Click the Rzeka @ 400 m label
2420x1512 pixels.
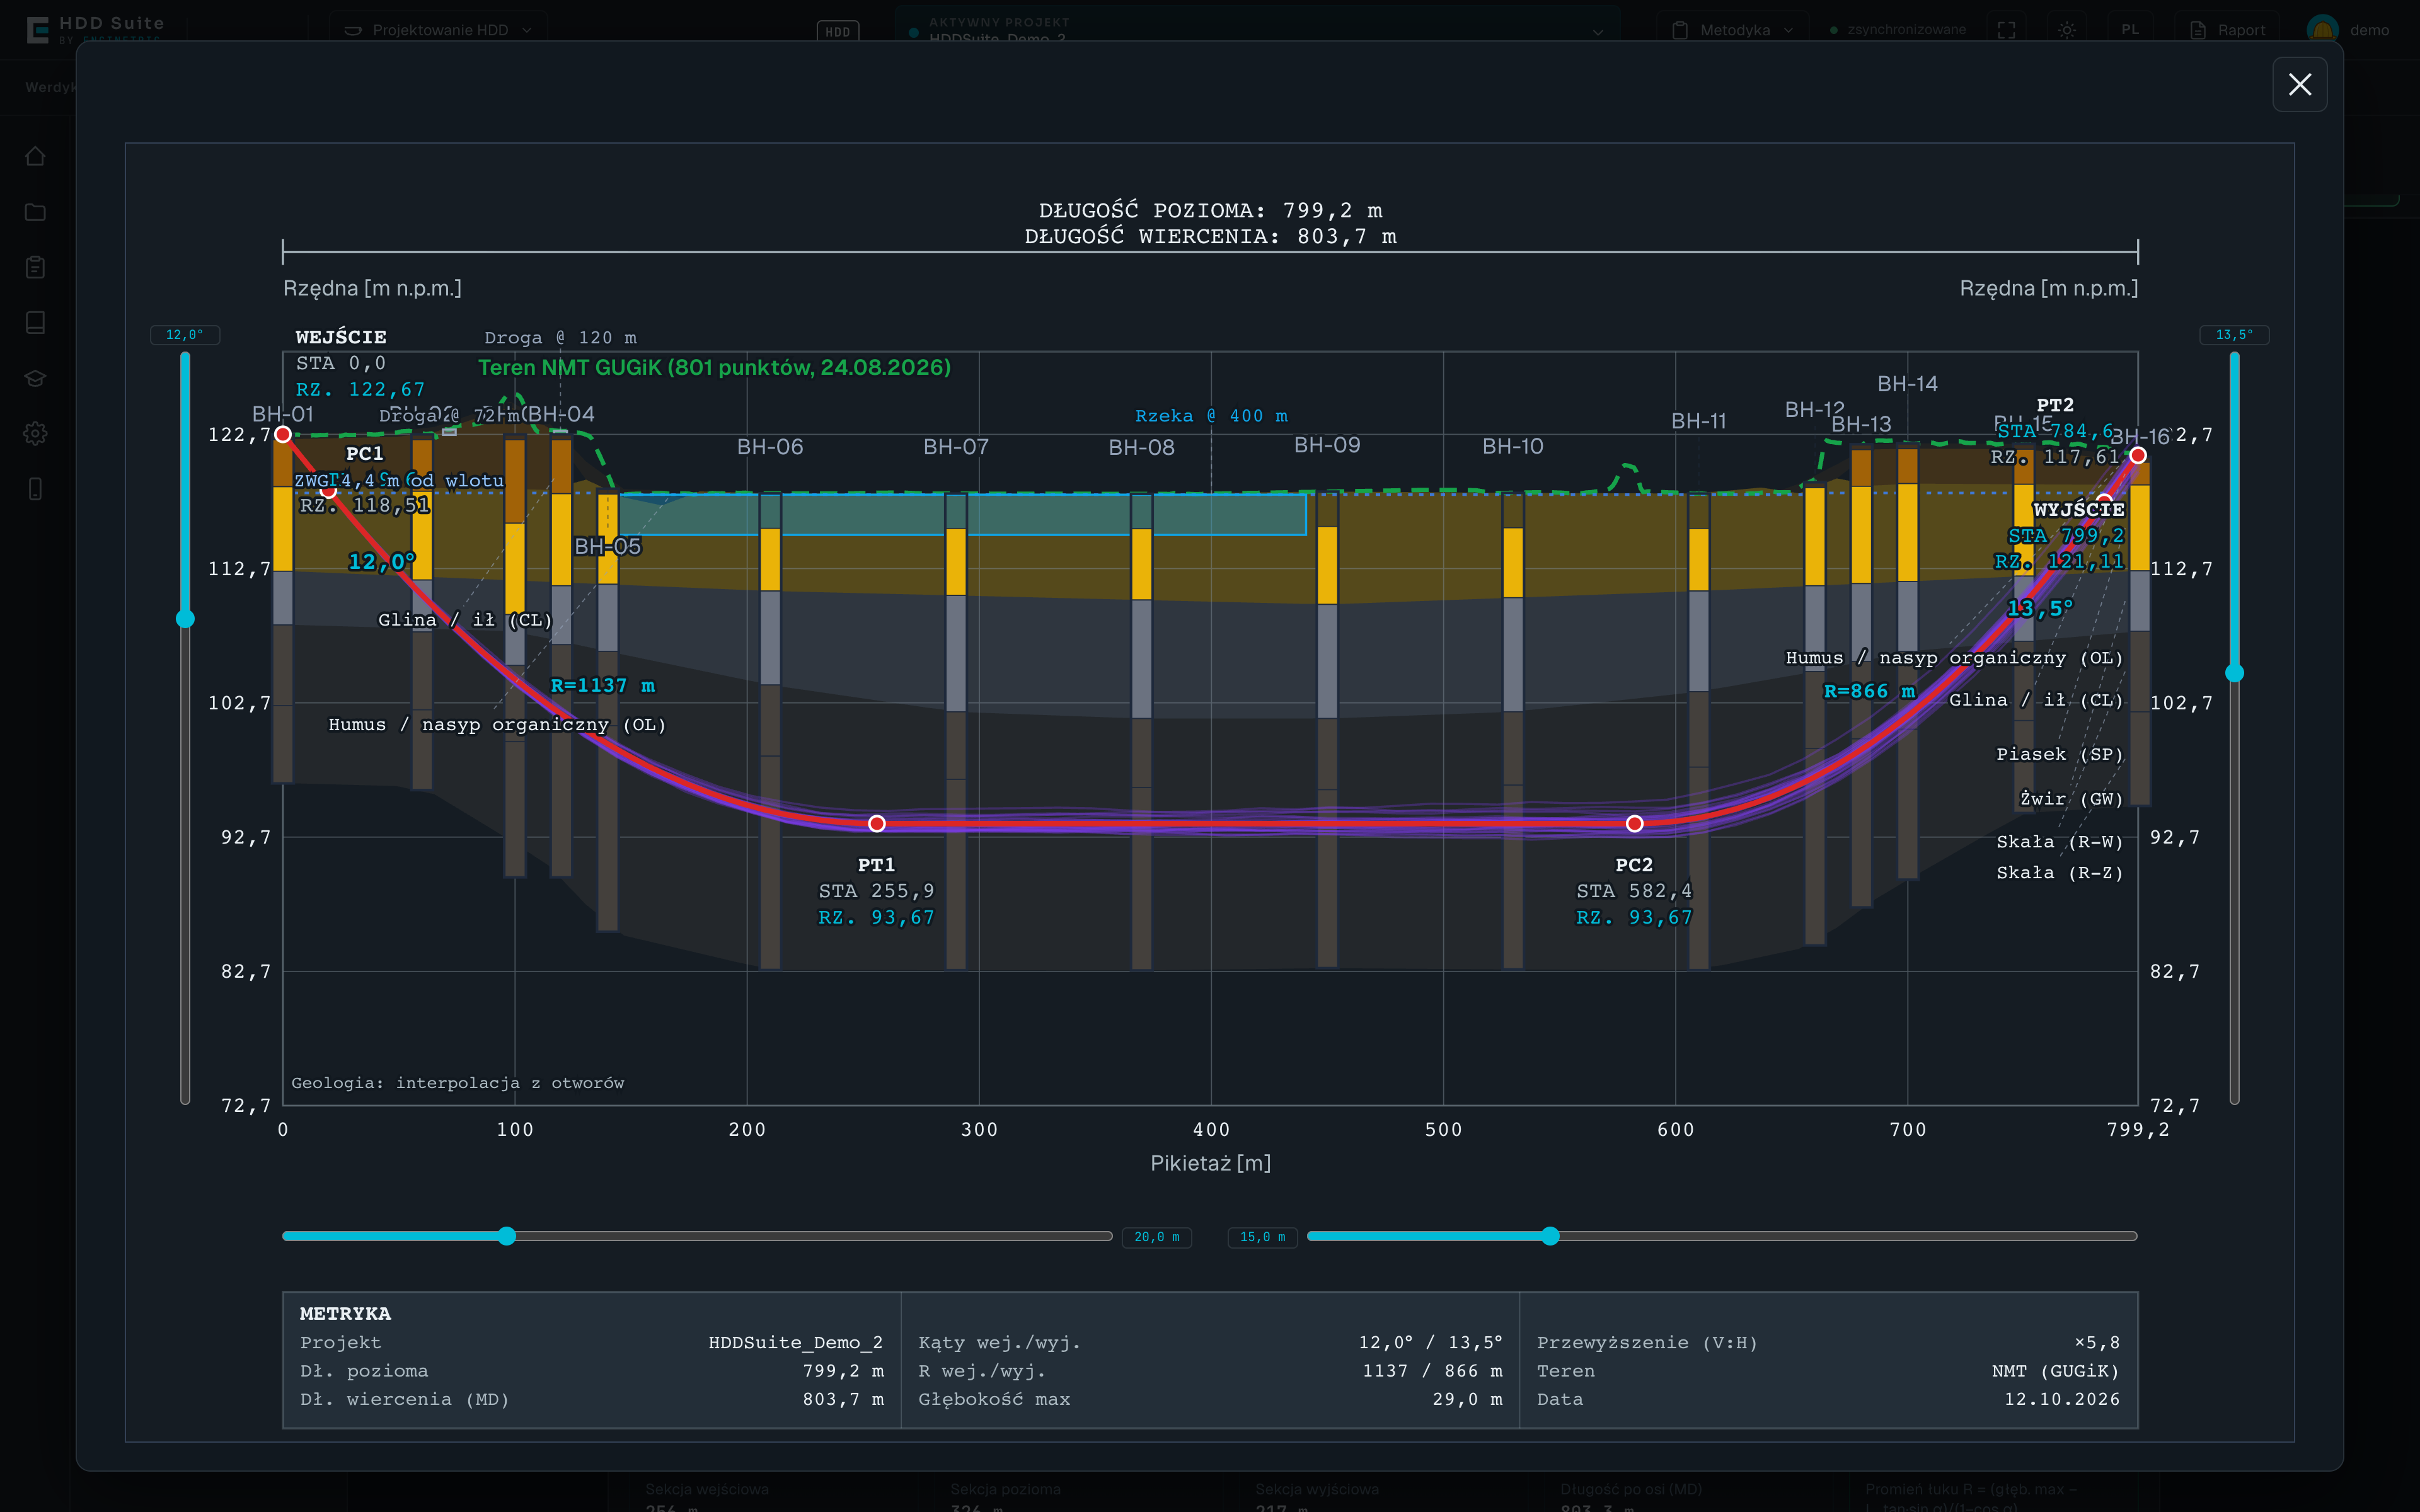tap(1211, 416)
